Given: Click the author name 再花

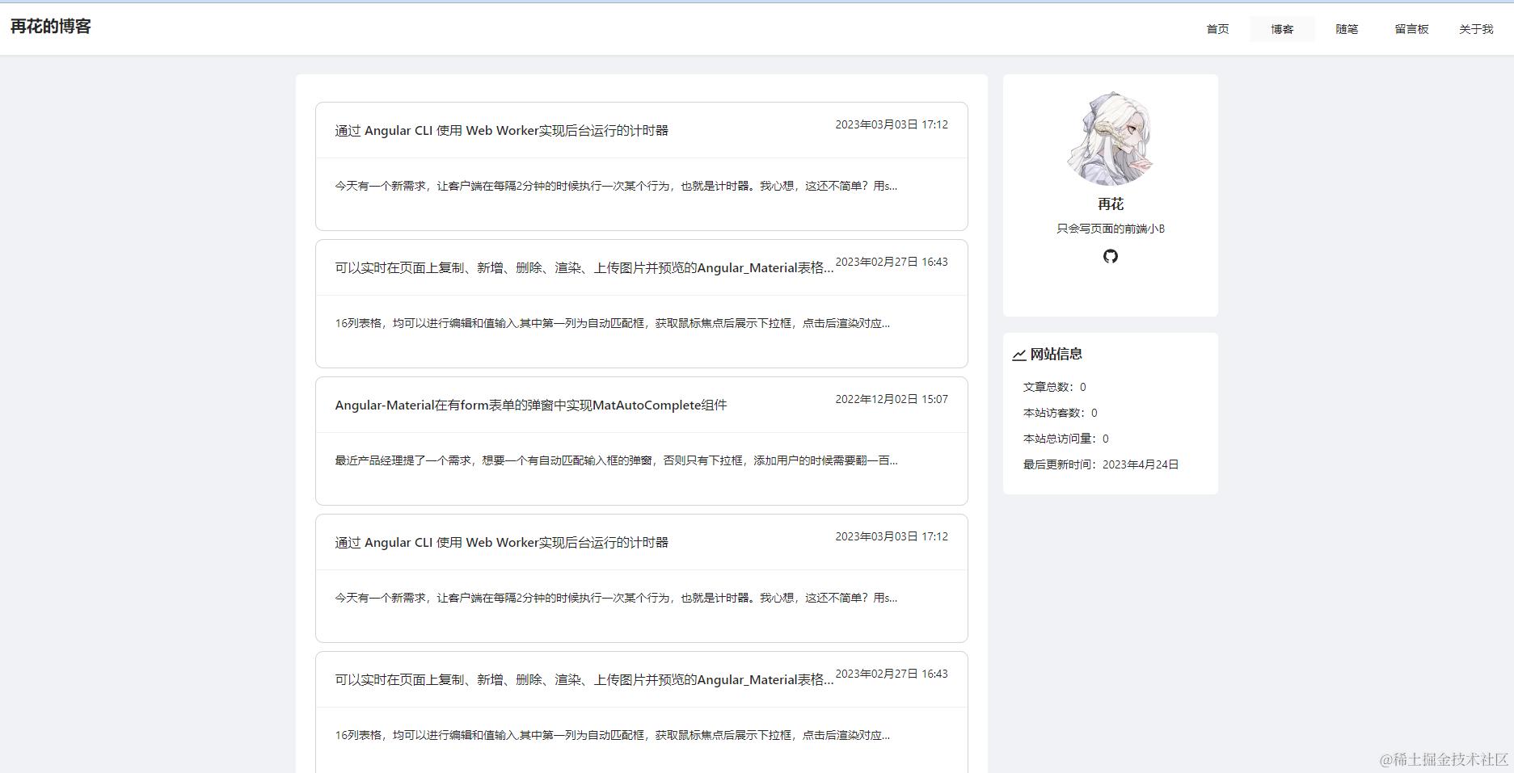Looking at the screenshot, I should point(1110,204).
